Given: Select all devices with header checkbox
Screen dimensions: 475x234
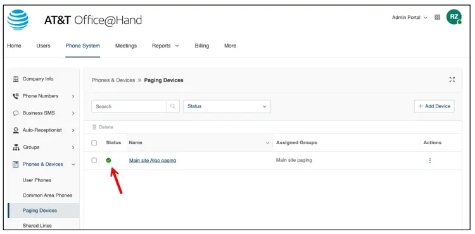Looking at the screenshot, I should [94, 143].
